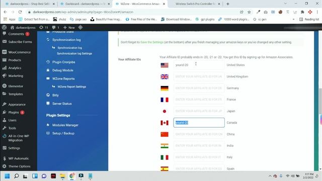
Task: Click the diamond icon in admin bar
Action: [x=80, y=27]
